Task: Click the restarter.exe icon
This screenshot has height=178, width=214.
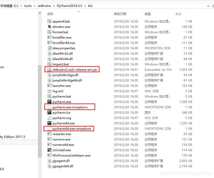Action: (49, 134)
